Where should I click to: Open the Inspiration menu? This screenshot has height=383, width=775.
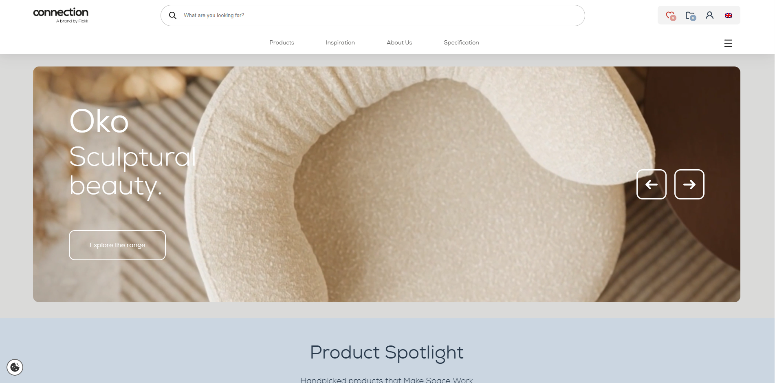tap(340, 42)
